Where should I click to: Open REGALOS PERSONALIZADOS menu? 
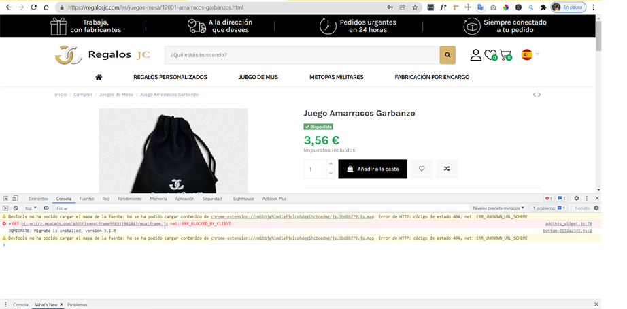coord(170,77)
